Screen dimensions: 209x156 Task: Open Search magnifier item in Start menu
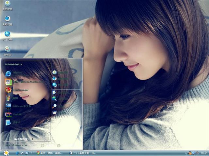[59, 106]
